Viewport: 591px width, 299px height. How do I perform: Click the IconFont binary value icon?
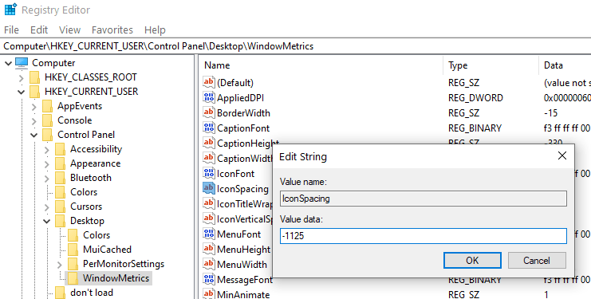208,173
